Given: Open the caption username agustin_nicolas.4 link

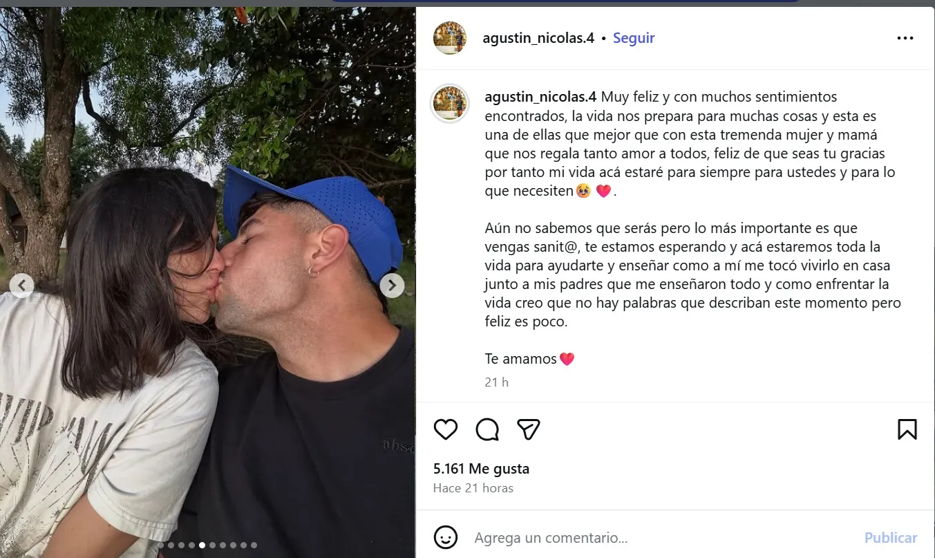Looking at the screenshot, I should (540, 97).
